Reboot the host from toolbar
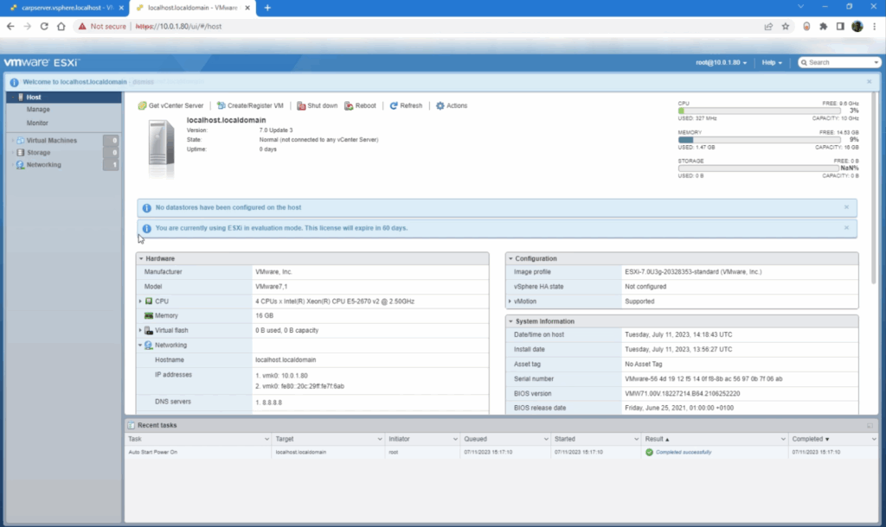Screen dimensions: 886x527 (x=361, y=105)
